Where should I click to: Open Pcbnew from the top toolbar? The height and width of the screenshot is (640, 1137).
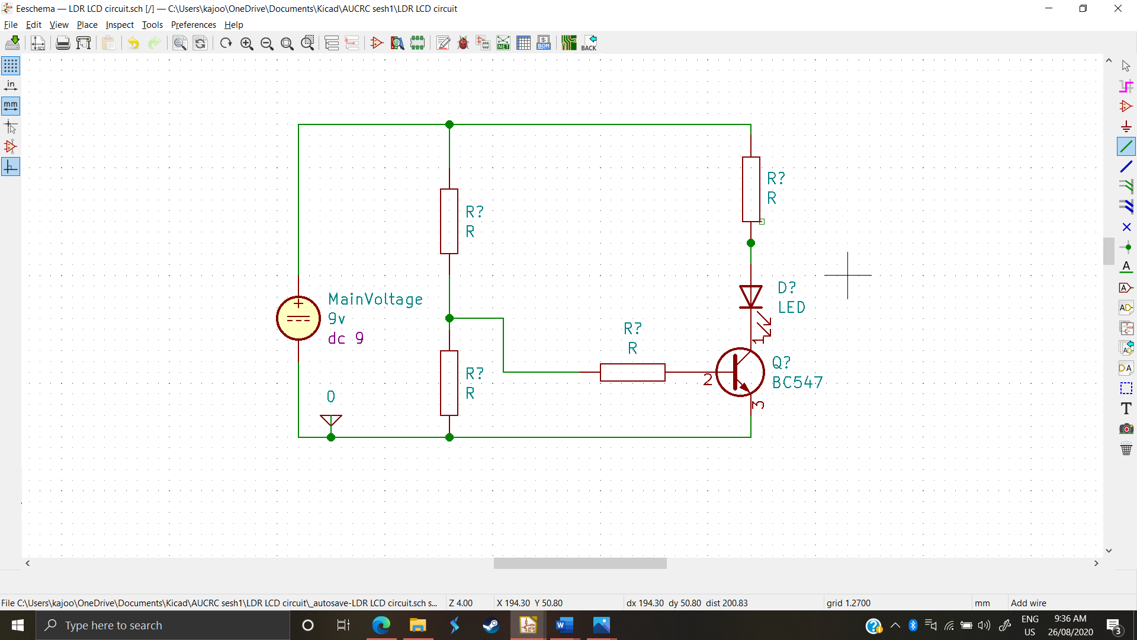569,43
